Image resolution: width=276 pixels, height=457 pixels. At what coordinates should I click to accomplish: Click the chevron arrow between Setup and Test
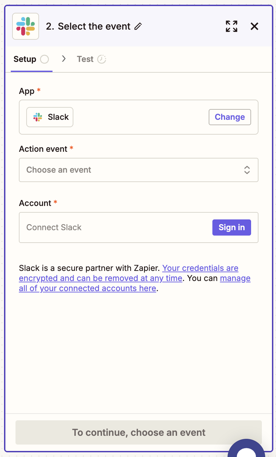coord(64,59)
